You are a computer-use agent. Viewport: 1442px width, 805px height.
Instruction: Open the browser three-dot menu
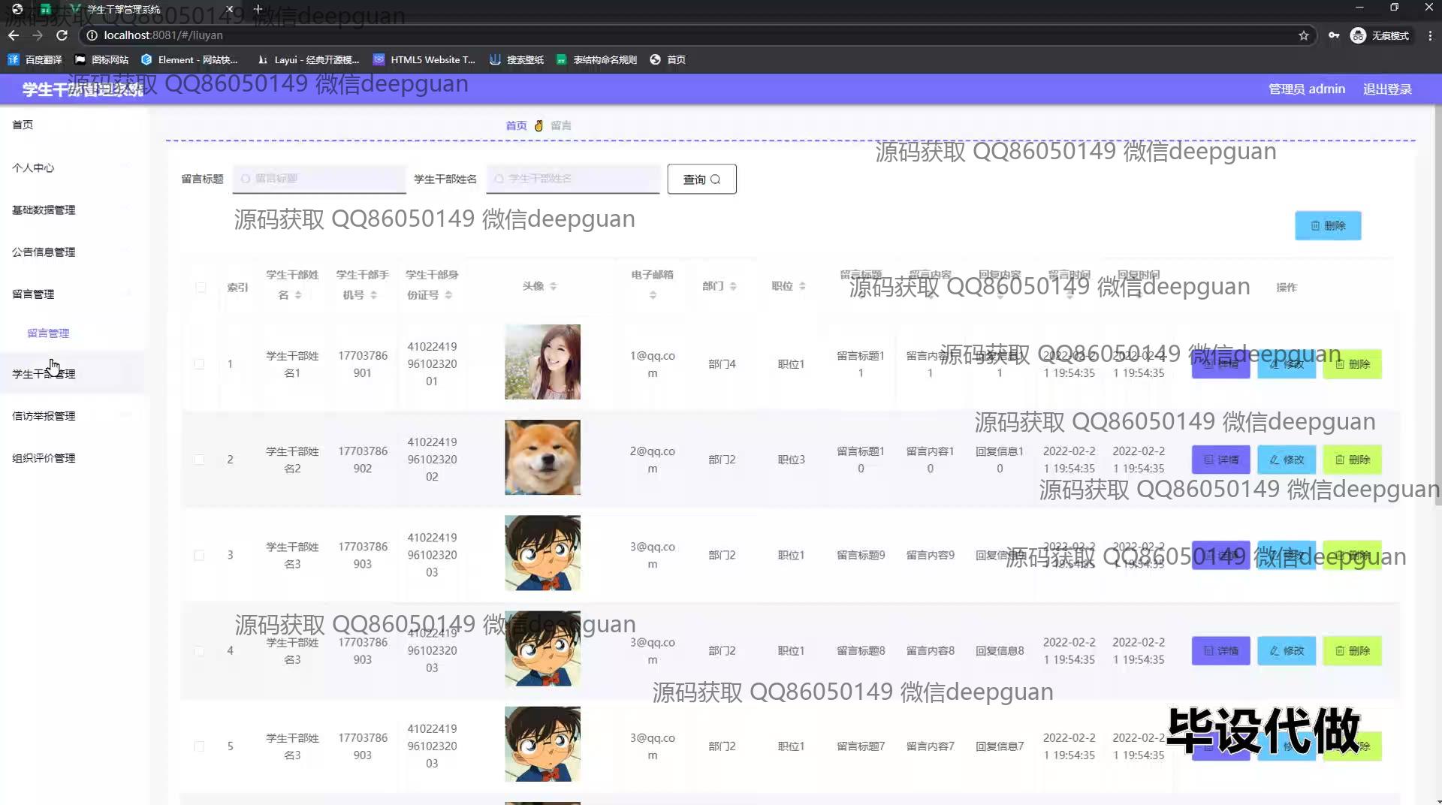point(1429,35)
